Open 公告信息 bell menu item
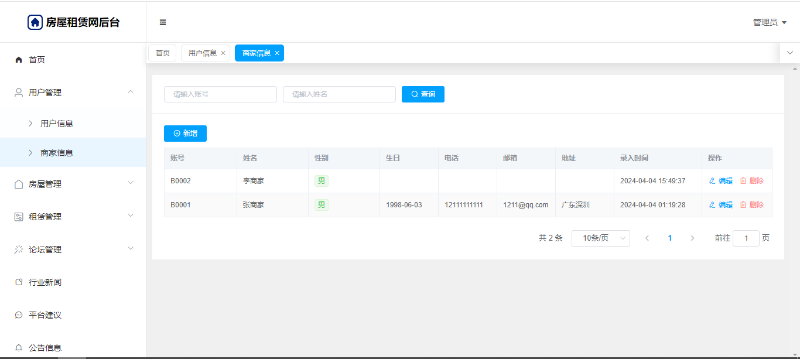Image resolution: width=800 pixels, height=359 pixels. click(45, 347)
